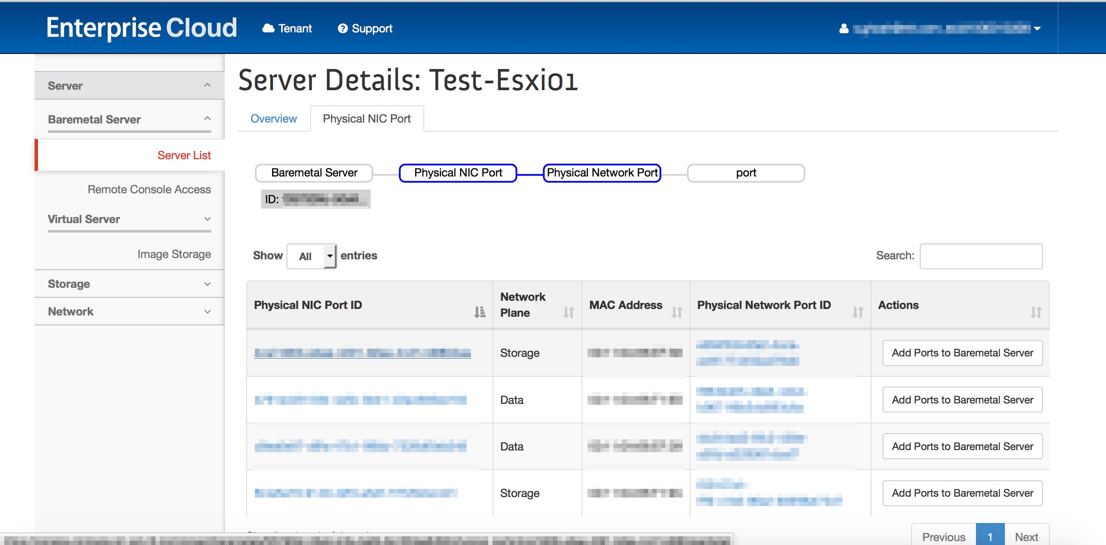Expand the Storage sidebar section
This screenshot has width=1106, height=545.
207,284
